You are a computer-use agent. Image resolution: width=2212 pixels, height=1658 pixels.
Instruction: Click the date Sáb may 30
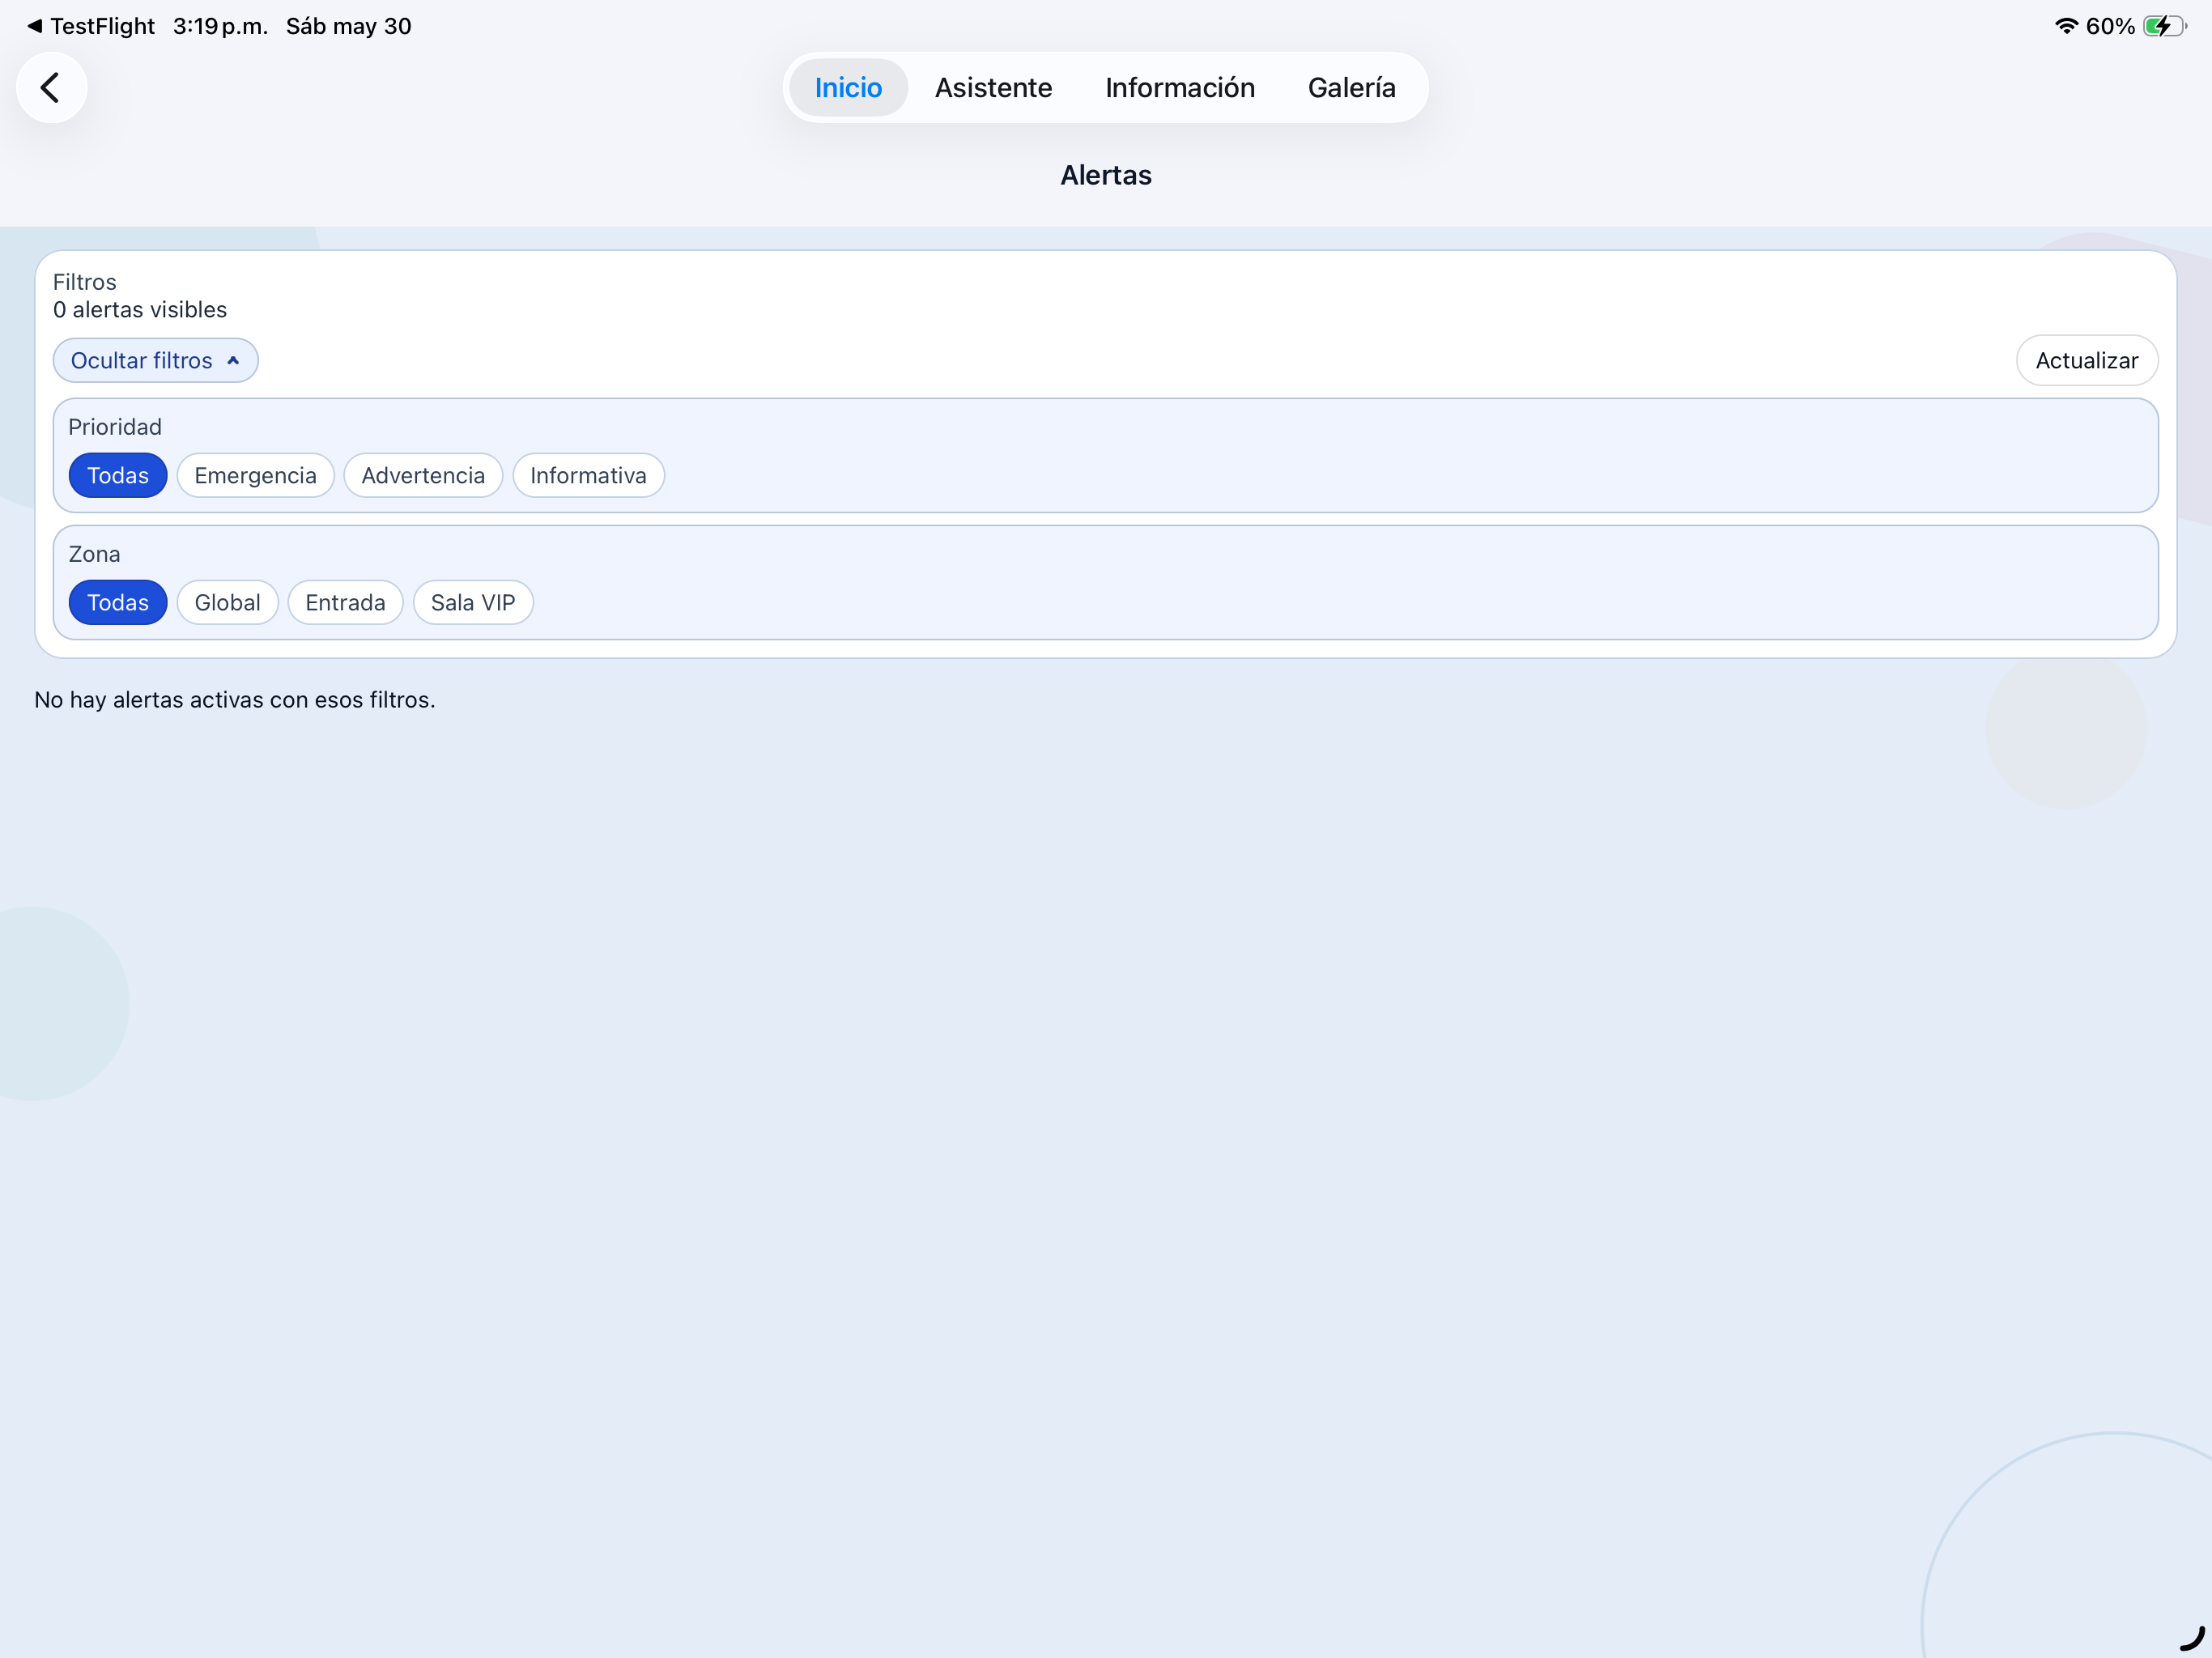(349, 26)
